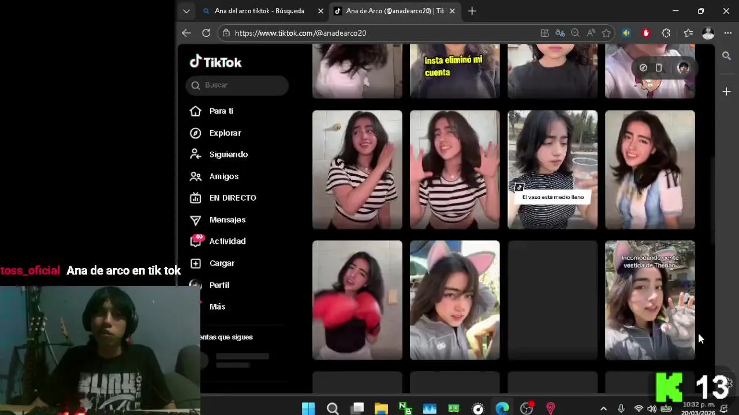739x415 pixels.
Task: Click the taskbar volume icon
Action: [652, 409]
